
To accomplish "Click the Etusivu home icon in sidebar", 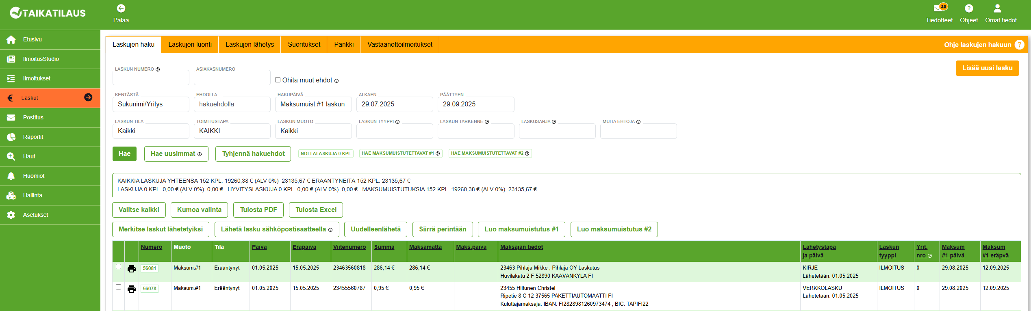I will pos(11,40).
